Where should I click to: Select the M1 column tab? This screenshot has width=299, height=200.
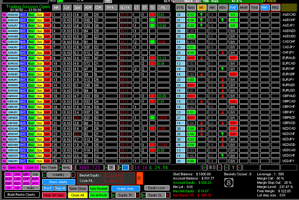[201, 8]
